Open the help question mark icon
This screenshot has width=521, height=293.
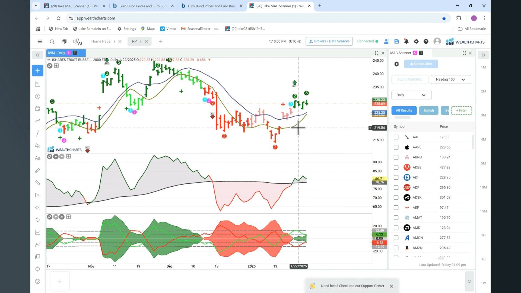[x=426, y=42]
